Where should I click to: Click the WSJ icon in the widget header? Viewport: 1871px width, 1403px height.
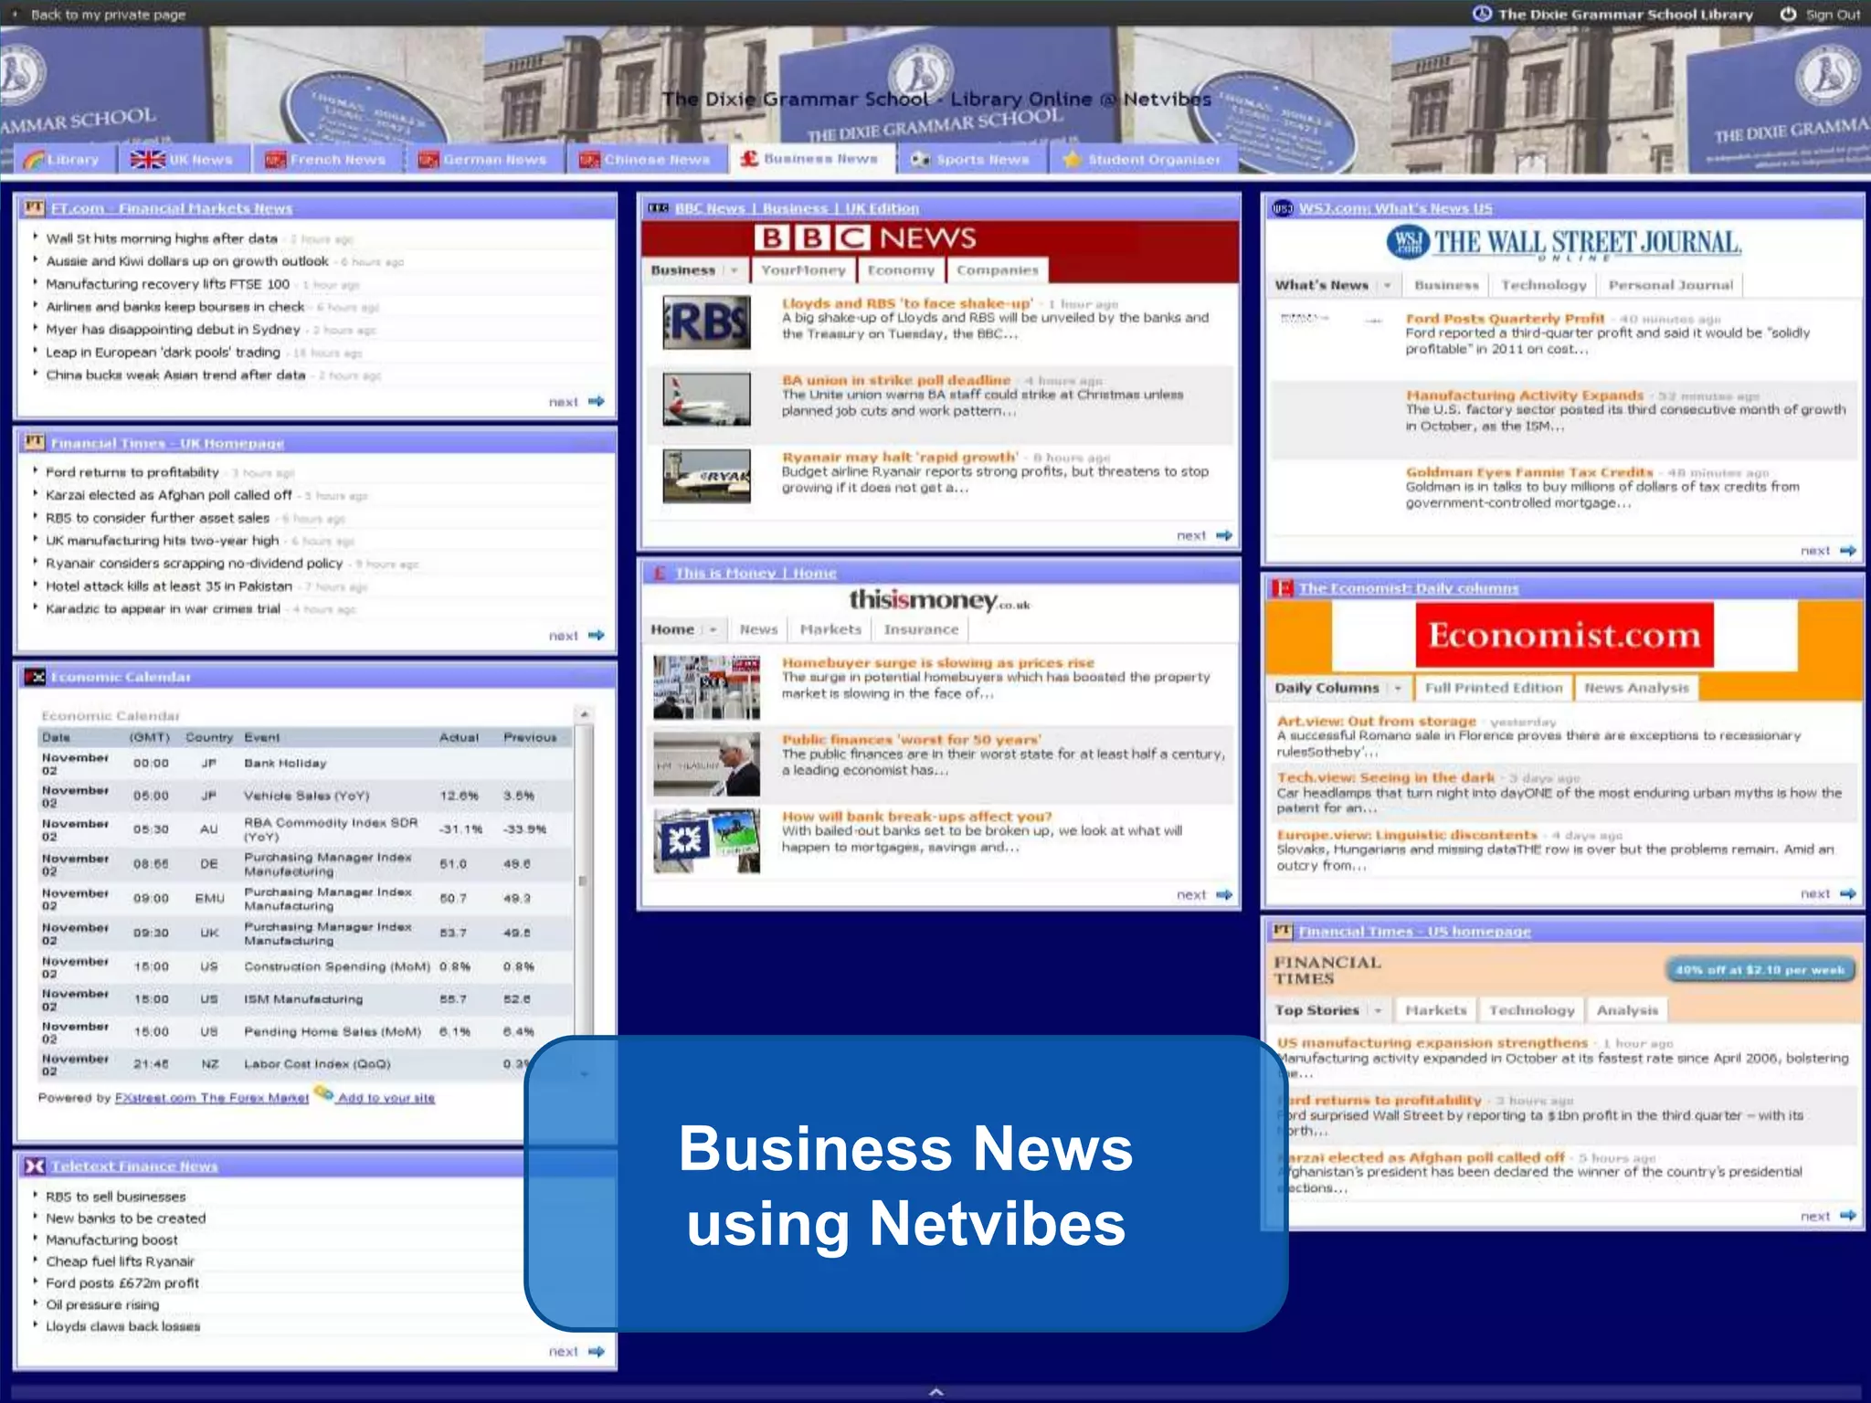(x=1282, y=209)
